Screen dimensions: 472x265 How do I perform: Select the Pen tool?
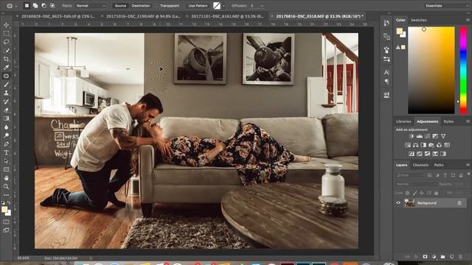6,144
